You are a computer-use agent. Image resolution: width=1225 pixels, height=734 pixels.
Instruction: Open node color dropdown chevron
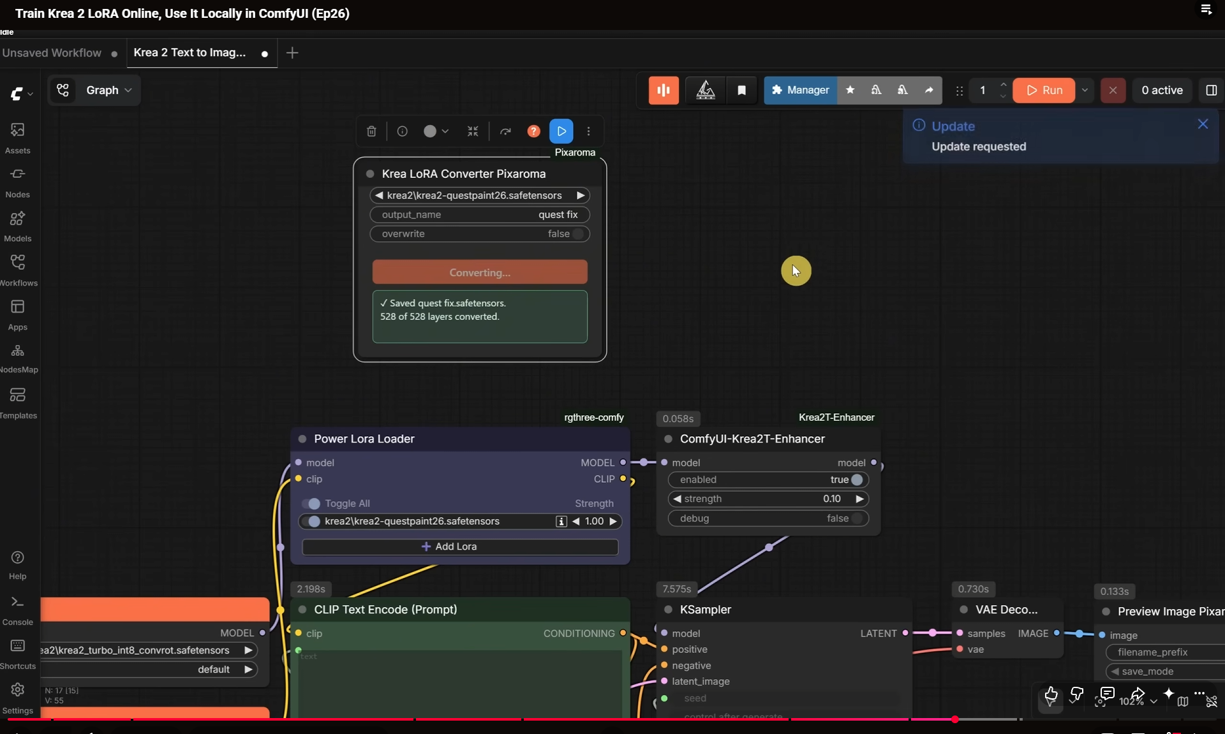pyautogui.click(x=445, y=131)
